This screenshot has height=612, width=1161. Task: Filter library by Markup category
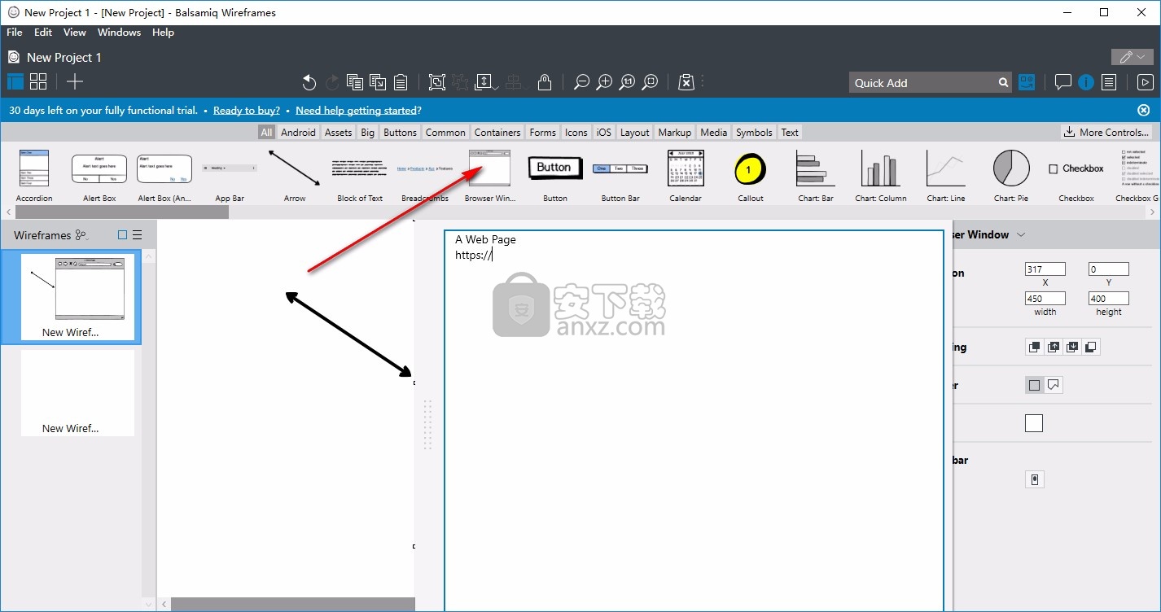(674, 133)
